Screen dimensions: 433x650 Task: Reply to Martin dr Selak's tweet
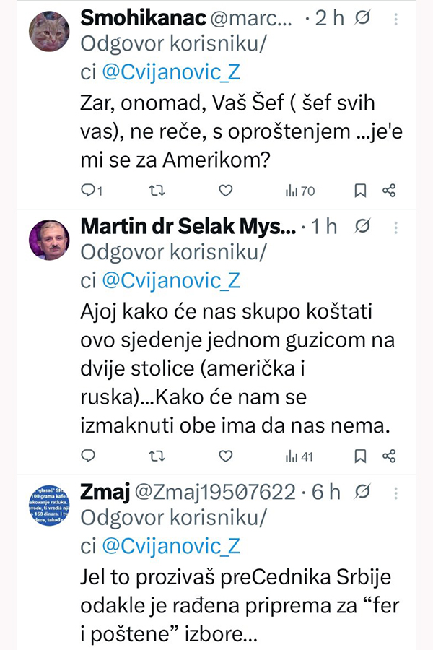click(x=89, y=456)
